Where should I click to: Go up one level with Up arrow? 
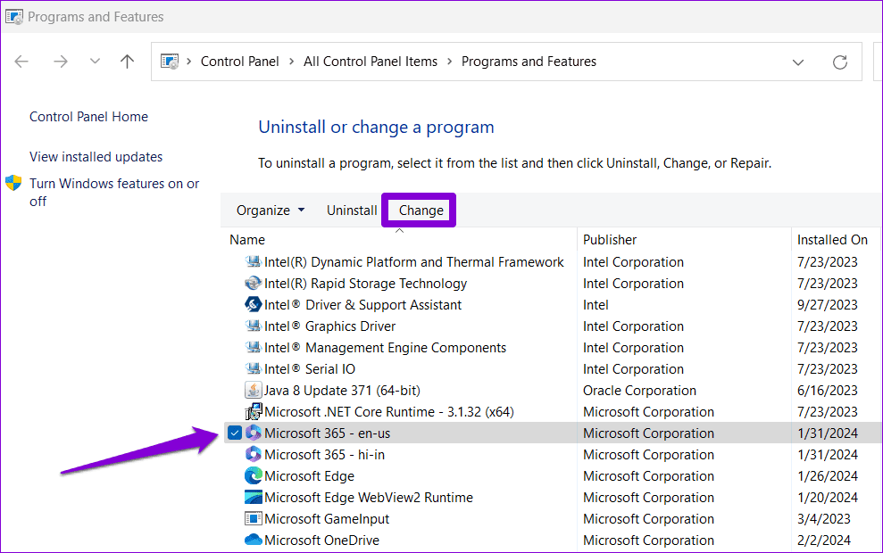tap(128, 62)
